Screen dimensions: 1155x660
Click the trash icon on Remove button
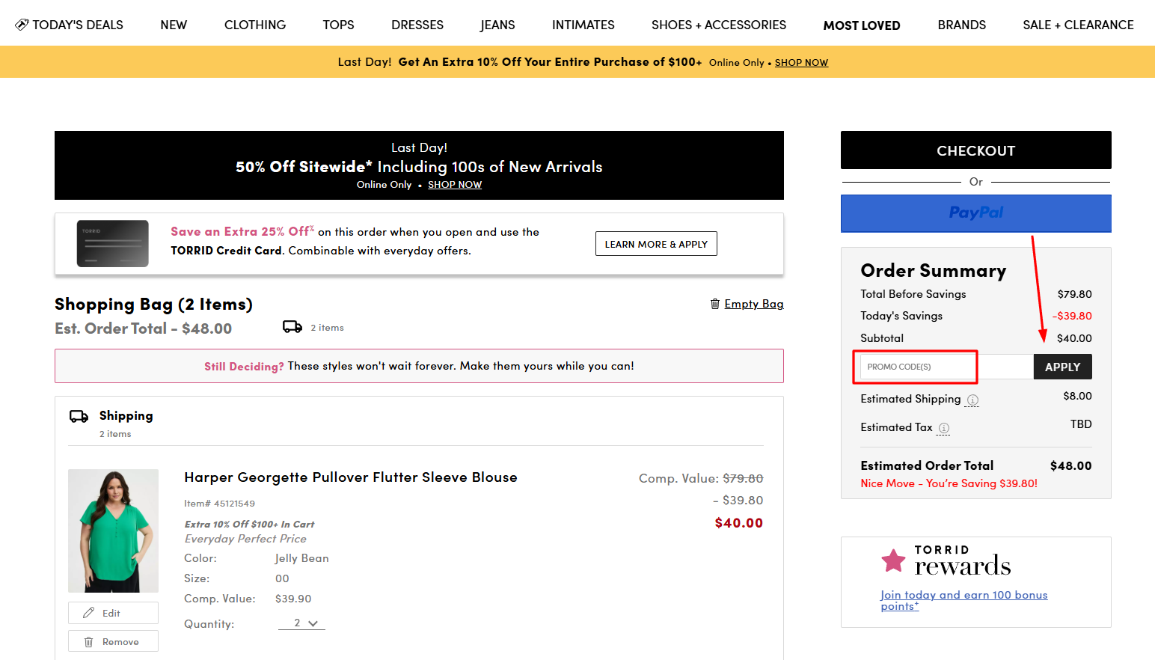coord(88,642)
